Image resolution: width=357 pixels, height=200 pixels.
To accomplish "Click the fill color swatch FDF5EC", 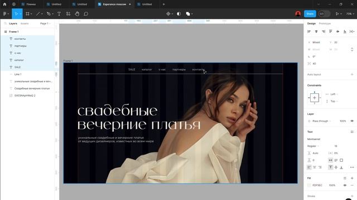I will point(309,185).
